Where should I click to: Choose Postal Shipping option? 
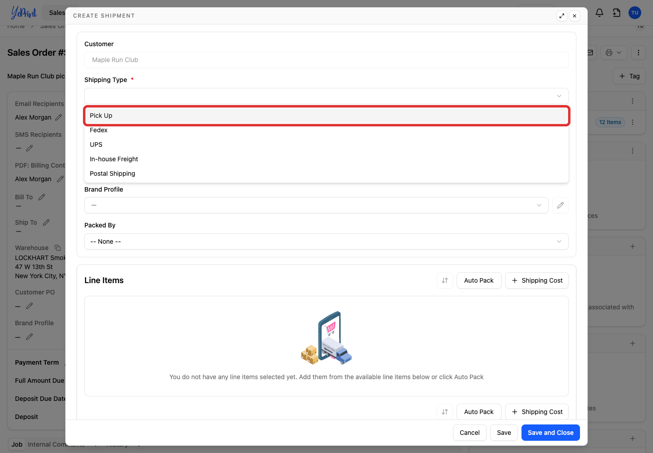[326, 173]
